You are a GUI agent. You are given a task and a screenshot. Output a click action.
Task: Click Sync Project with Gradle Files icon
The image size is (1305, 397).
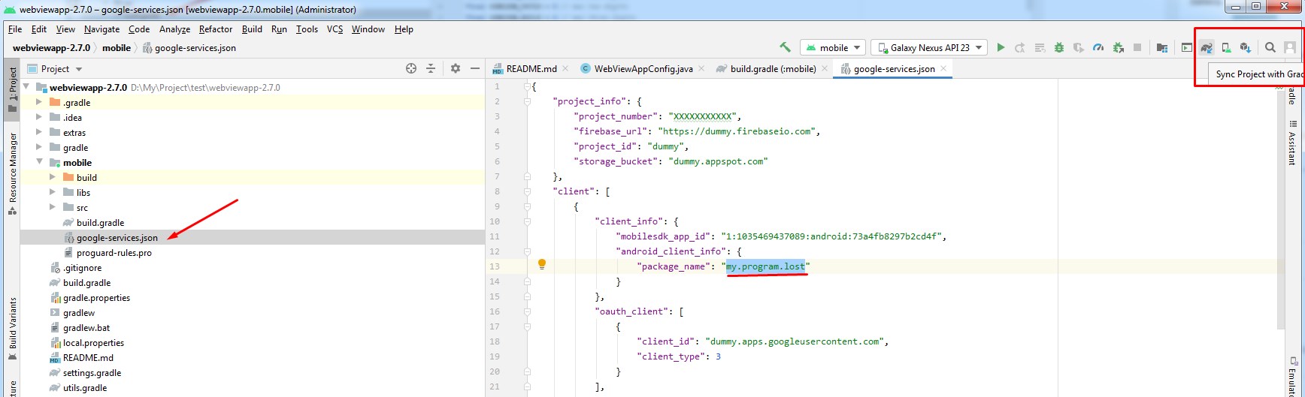[1207, 48]
